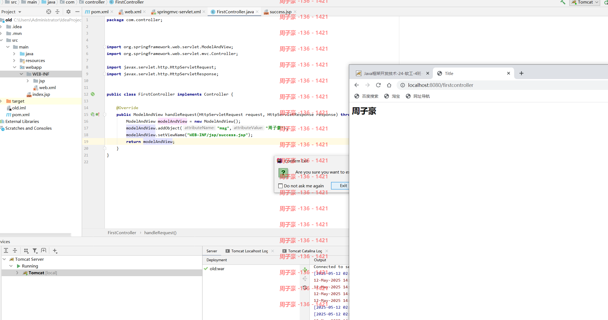The image size is (608, 320).
Task: Expand the .mvn folder
Action: 1,33
